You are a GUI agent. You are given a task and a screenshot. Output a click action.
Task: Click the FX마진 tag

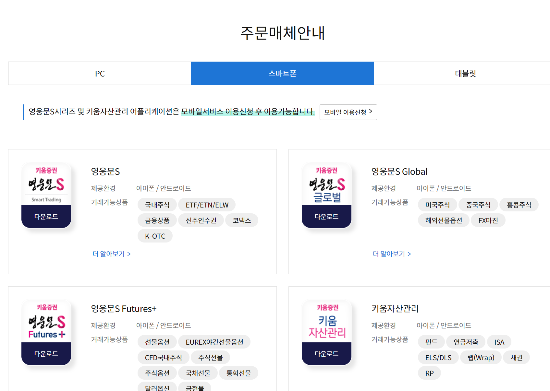pyautogui.click(x=488, y=220)
